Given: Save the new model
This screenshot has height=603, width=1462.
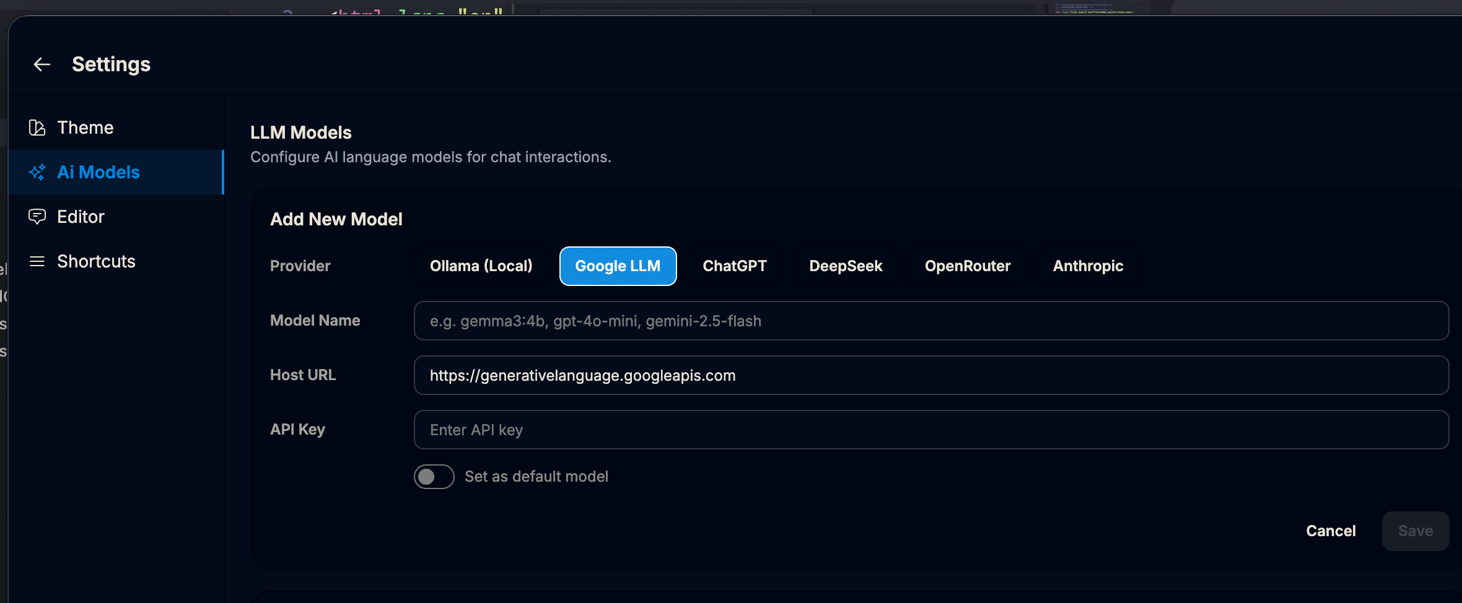Looking at the screenshot, I should click(x=1416, y=531).
